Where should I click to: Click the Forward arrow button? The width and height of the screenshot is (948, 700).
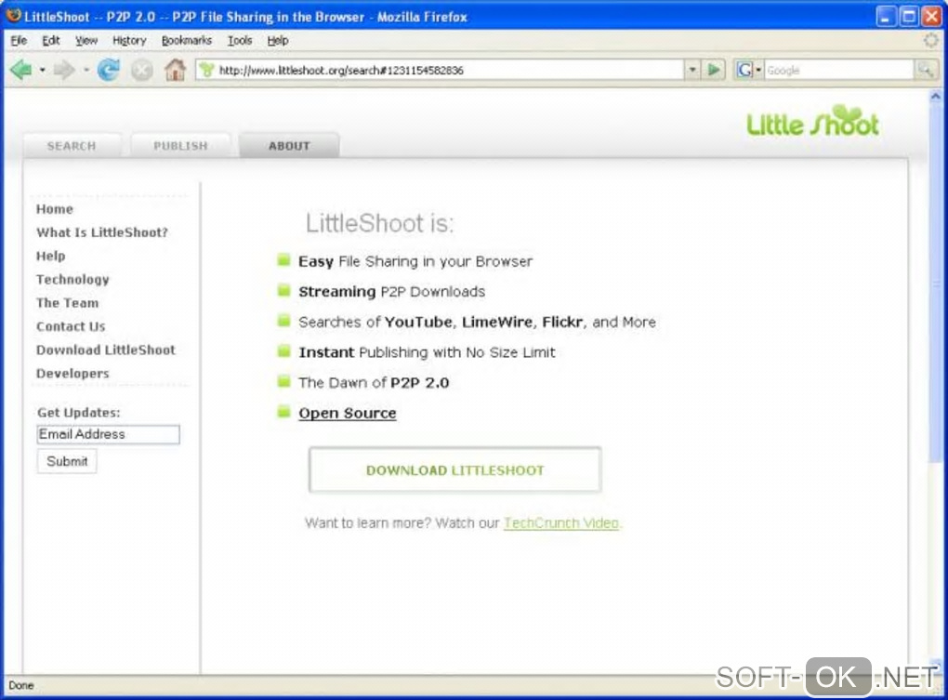click(x=63, y=70)
